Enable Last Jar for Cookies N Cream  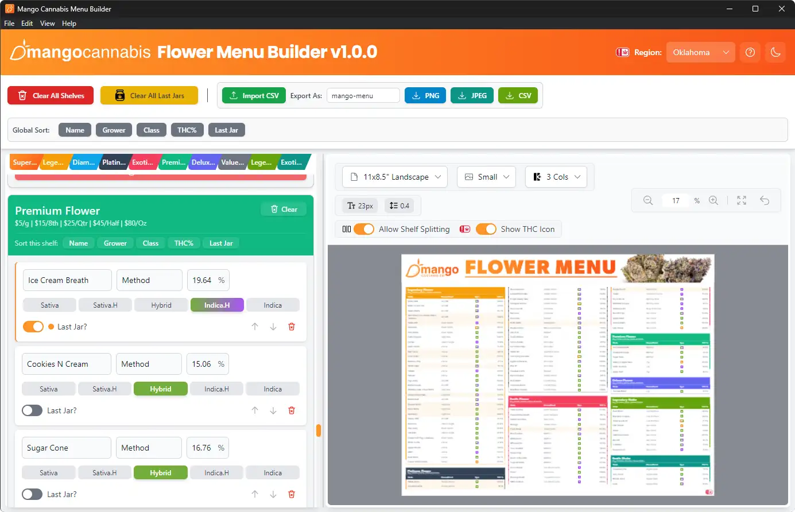(32, 410)
